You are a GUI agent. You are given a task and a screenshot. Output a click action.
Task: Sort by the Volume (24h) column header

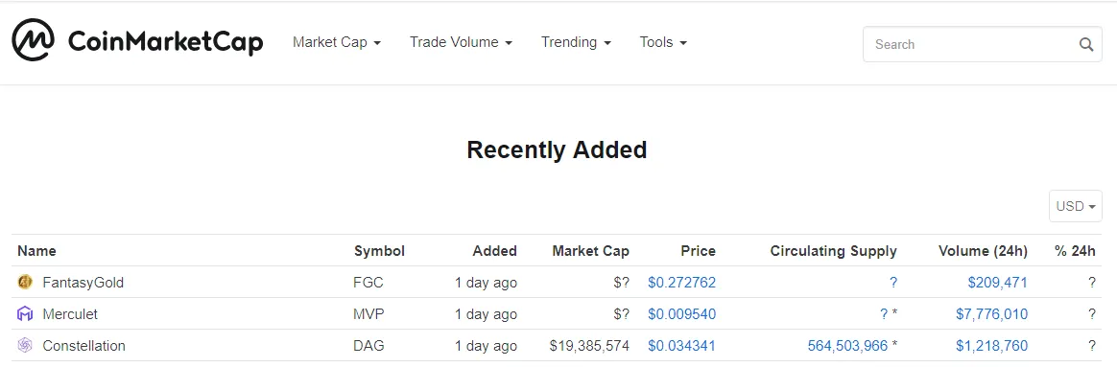tap(983, 250)
